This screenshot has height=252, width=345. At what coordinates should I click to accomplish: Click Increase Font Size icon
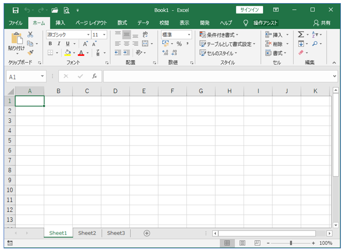[x=85, y=44]
